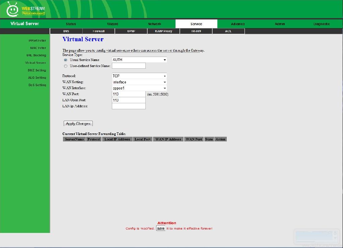Open the Firewall sub-tab

point(98,31)
